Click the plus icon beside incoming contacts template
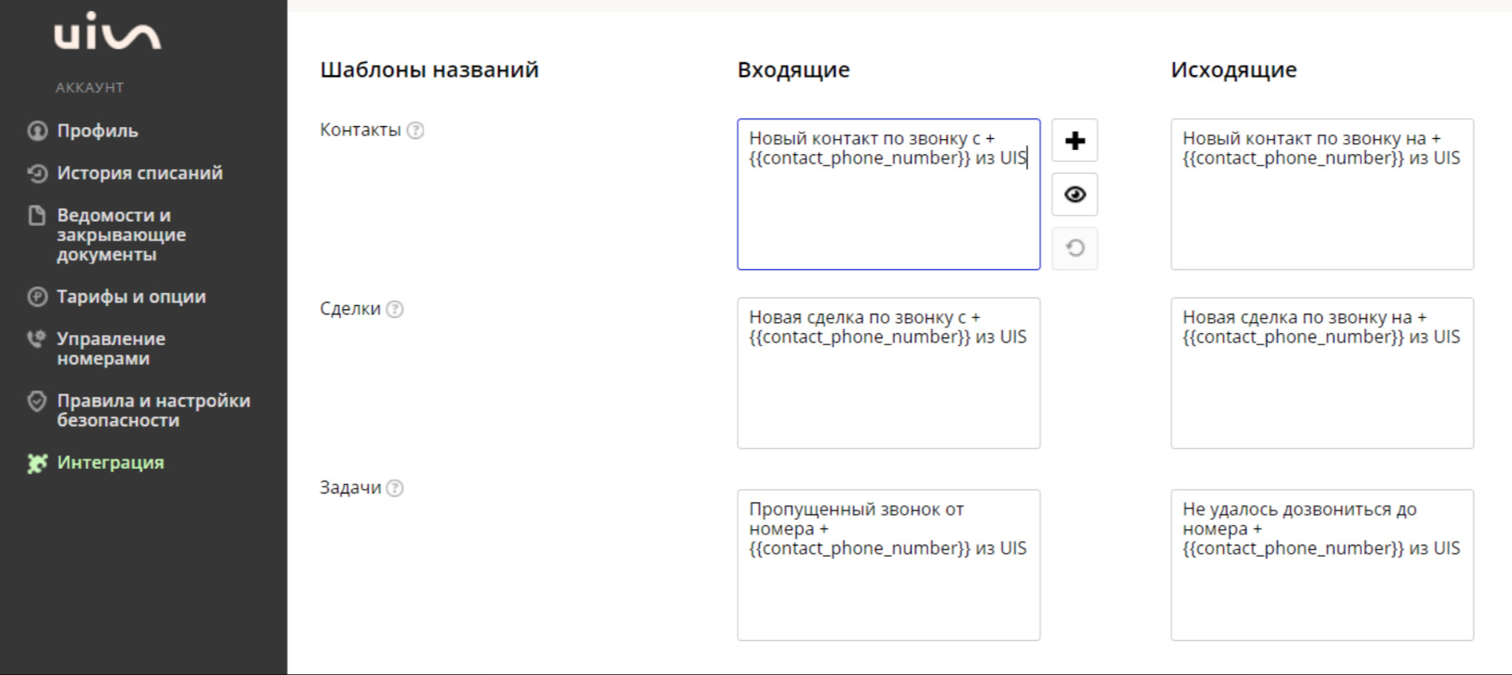 [1075, 141]
